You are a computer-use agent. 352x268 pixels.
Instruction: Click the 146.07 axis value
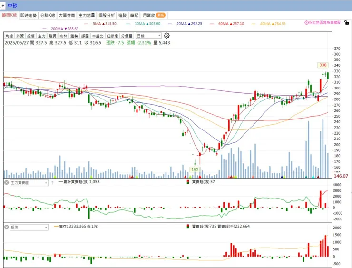(341, 176)
